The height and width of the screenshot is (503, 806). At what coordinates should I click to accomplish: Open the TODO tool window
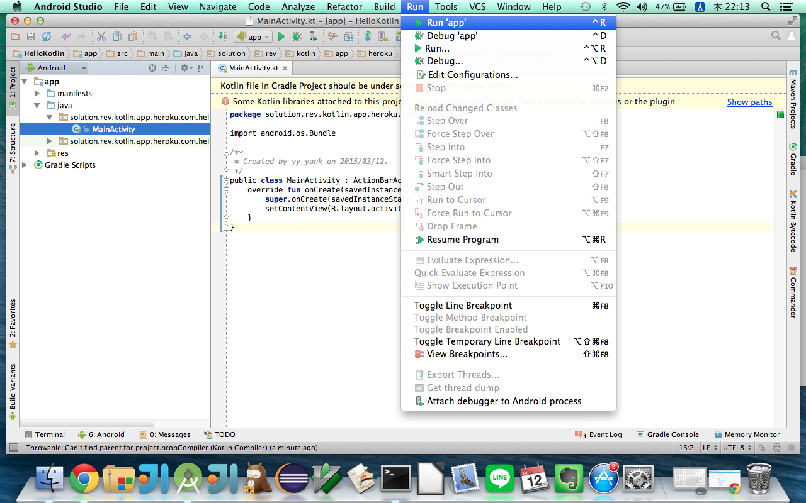click(x=220, y=434)
